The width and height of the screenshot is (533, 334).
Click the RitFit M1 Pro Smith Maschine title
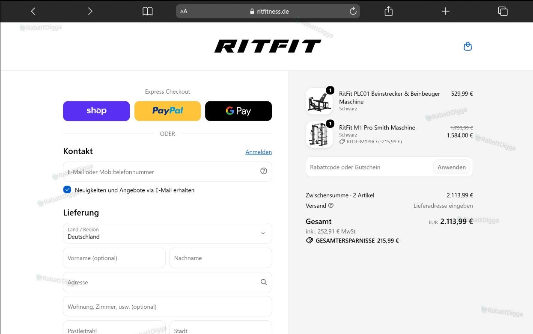tap(377, 127)
